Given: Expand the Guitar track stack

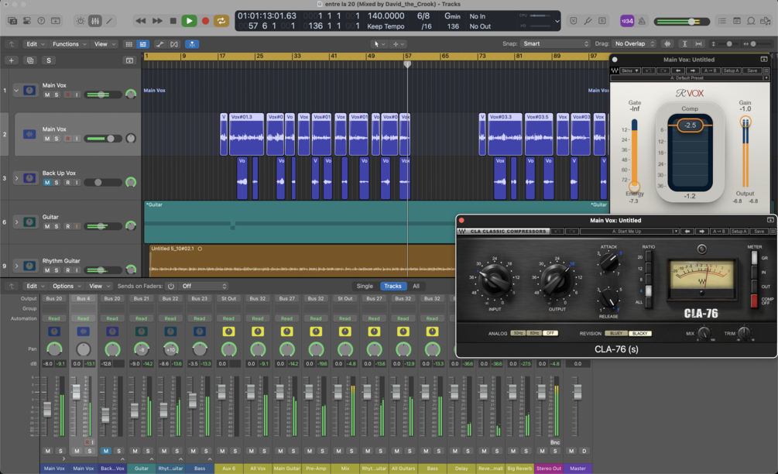Looking at the screenshot, I should [16, 222].
